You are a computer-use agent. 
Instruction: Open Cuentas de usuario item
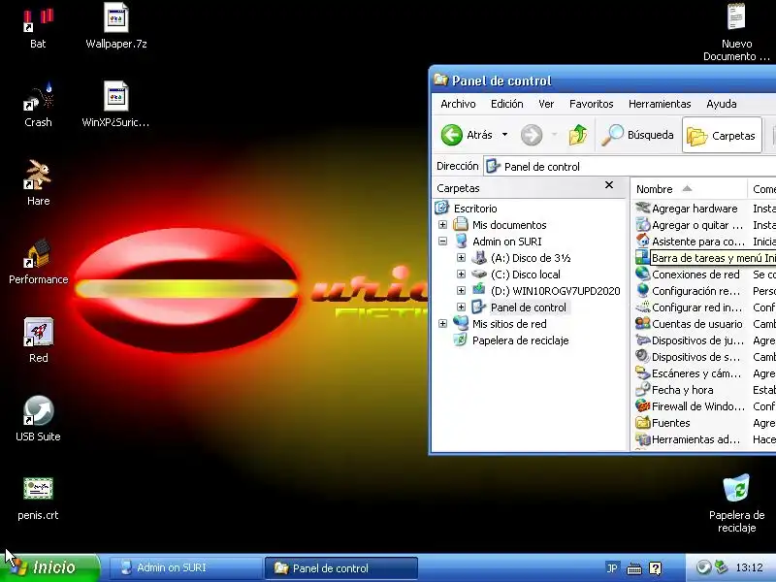point(689,324)
